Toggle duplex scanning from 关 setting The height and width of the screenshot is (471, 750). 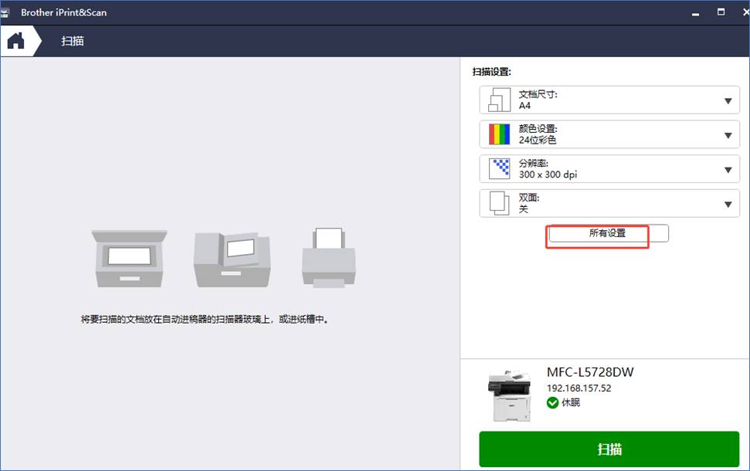(726, 204)
